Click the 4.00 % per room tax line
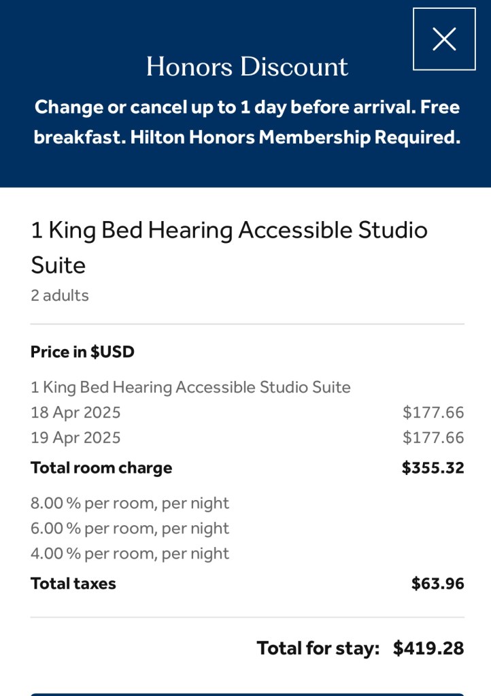The image size is (491, 696). click(130, 554)
